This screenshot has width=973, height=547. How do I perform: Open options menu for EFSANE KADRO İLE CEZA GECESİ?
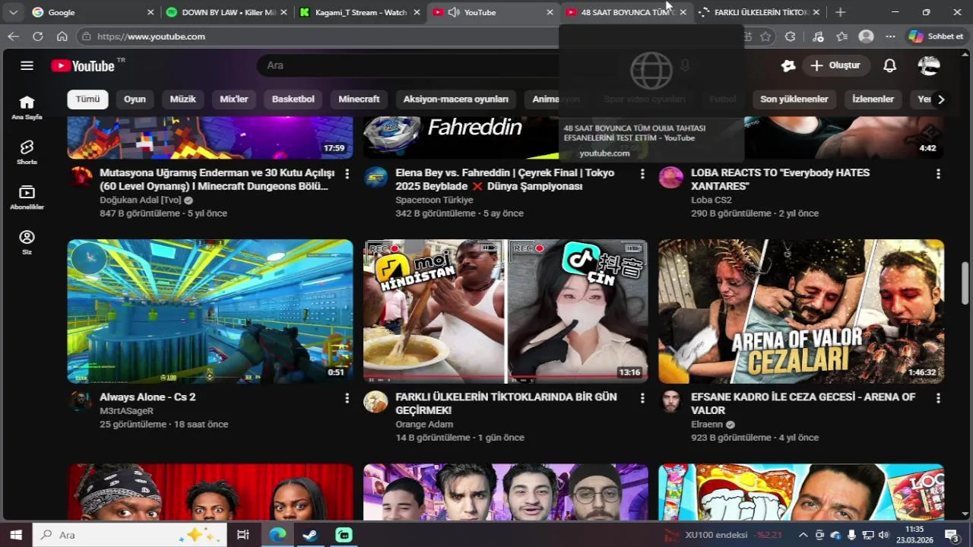938,398
